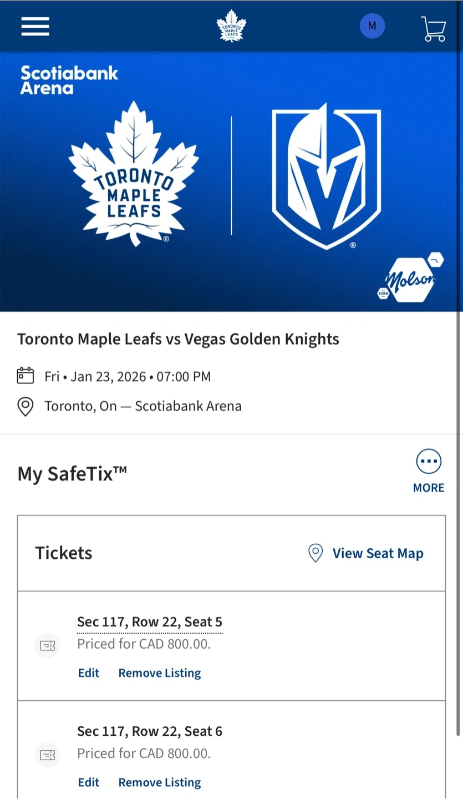Tap the Vegas Golden Knights banner logo
This screenshot has width=463, height=799.
326,176
